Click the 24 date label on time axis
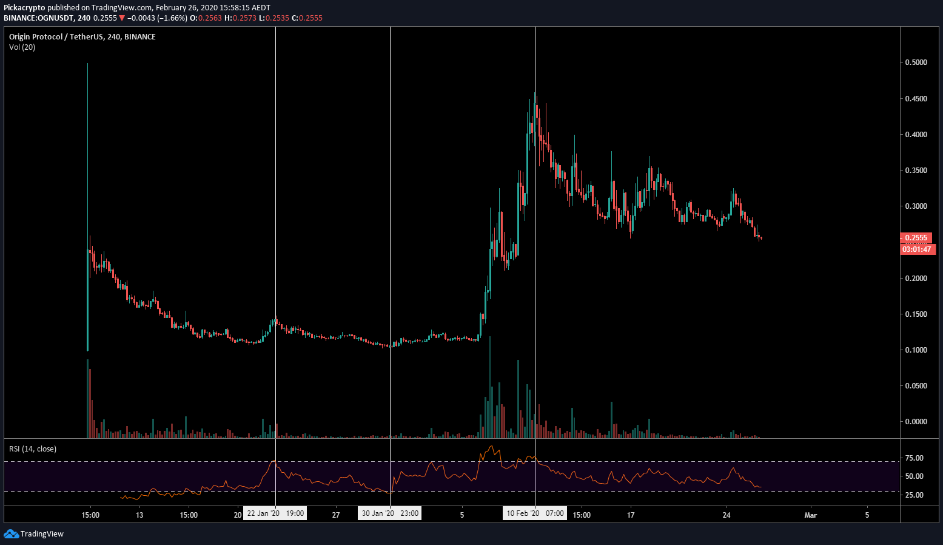Viewport: 943px width, 545px height. click(x=727, y=515)
